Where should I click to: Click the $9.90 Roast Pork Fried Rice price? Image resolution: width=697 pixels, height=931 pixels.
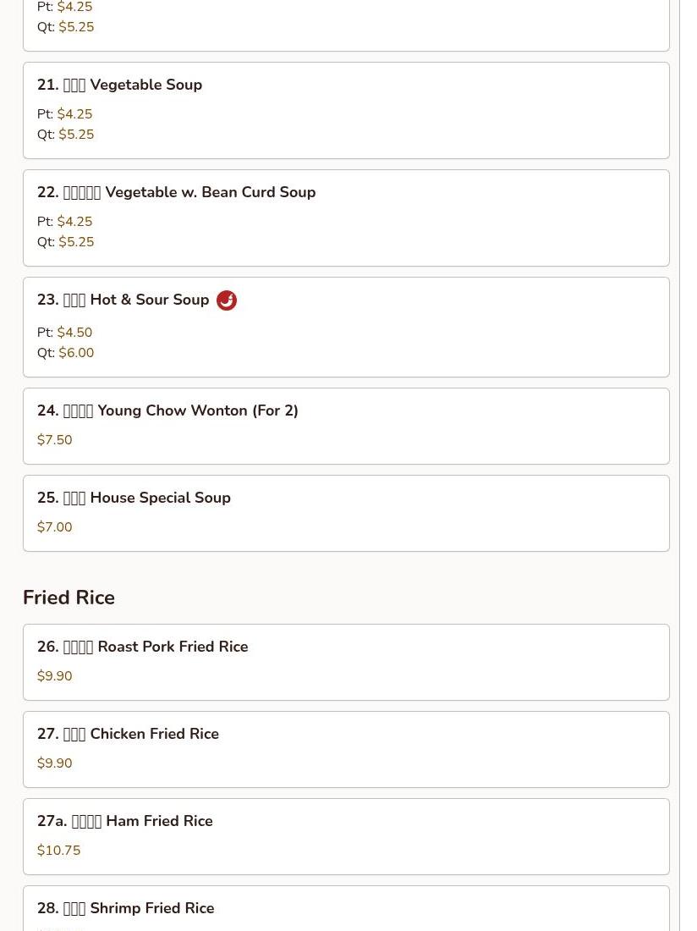[55, 676]
